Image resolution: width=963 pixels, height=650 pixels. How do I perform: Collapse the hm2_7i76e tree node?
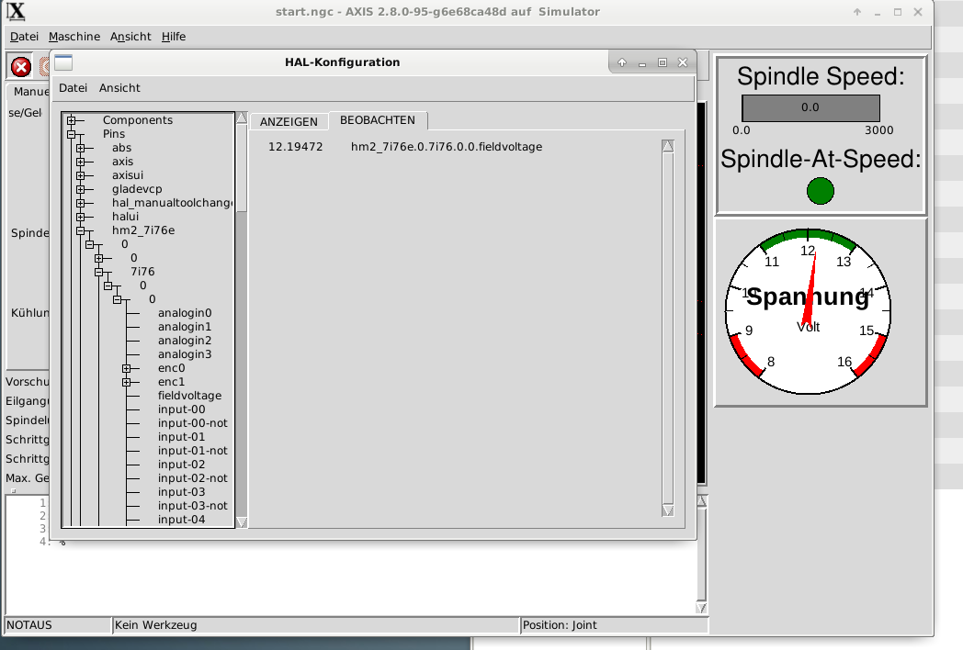tap(81, 230)
